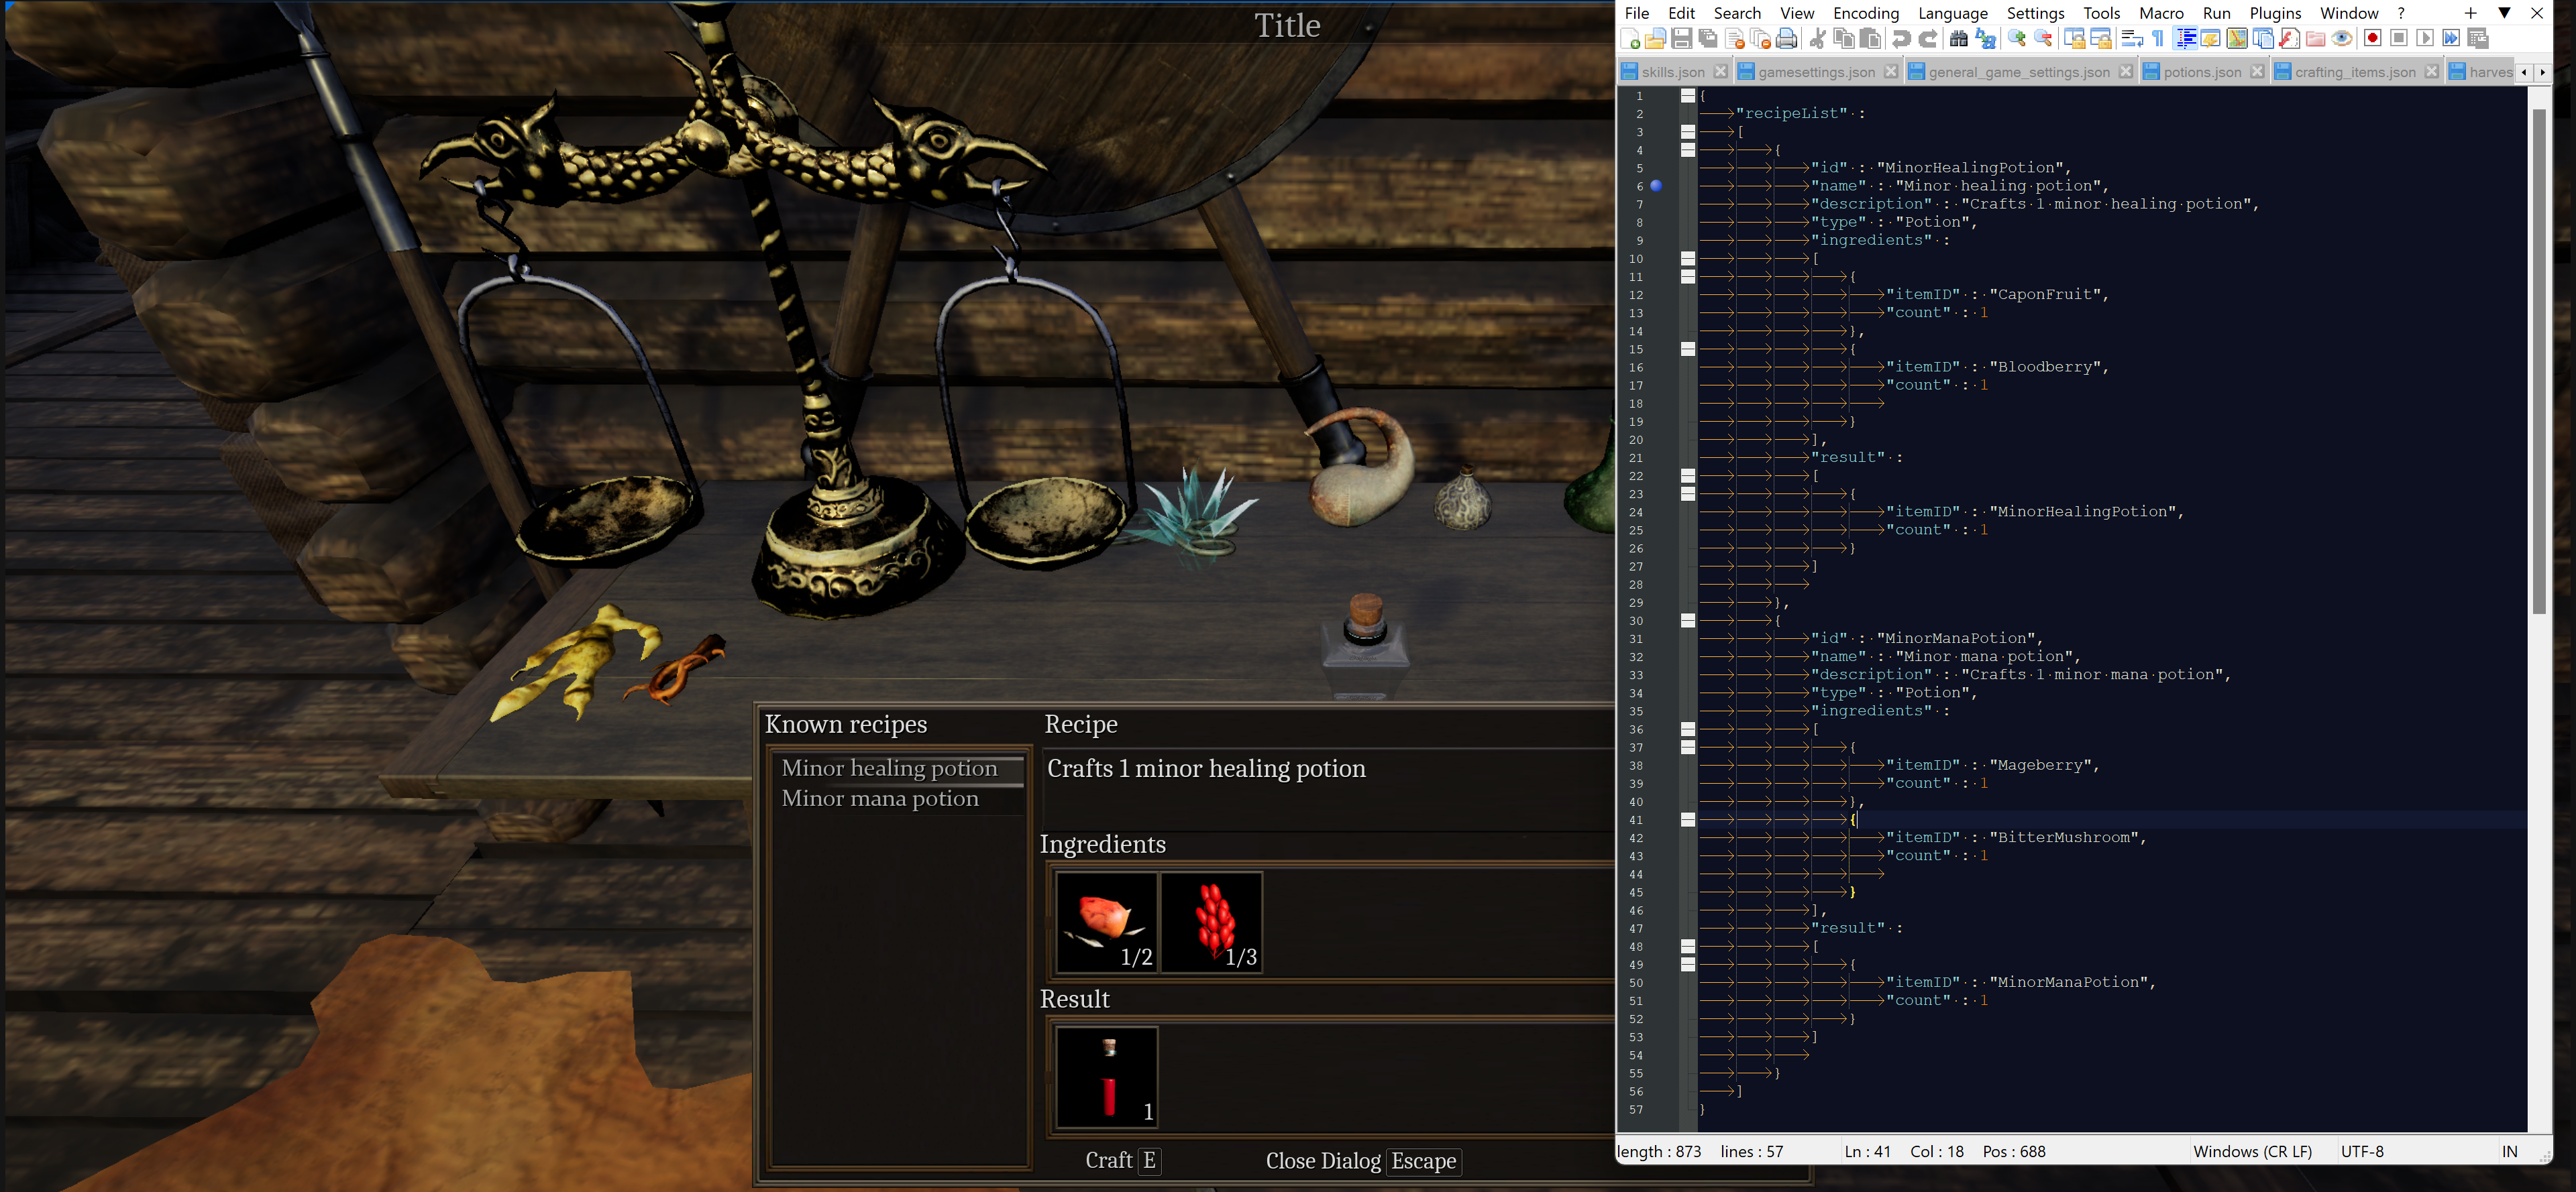Click the Undo arrow toolbar icon
The height and width of the screenshot is (1192, 2576).
pyautogui.click(x=1901, y=39)
